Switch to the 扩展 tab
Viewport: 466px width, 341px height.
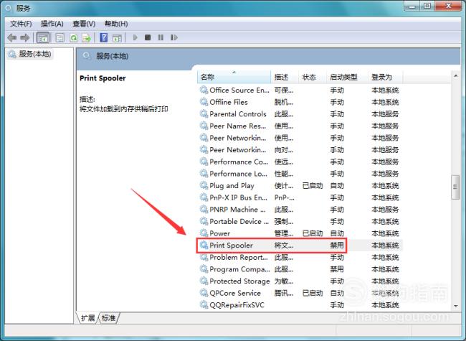pyautogui.click(x=87, y=318)
